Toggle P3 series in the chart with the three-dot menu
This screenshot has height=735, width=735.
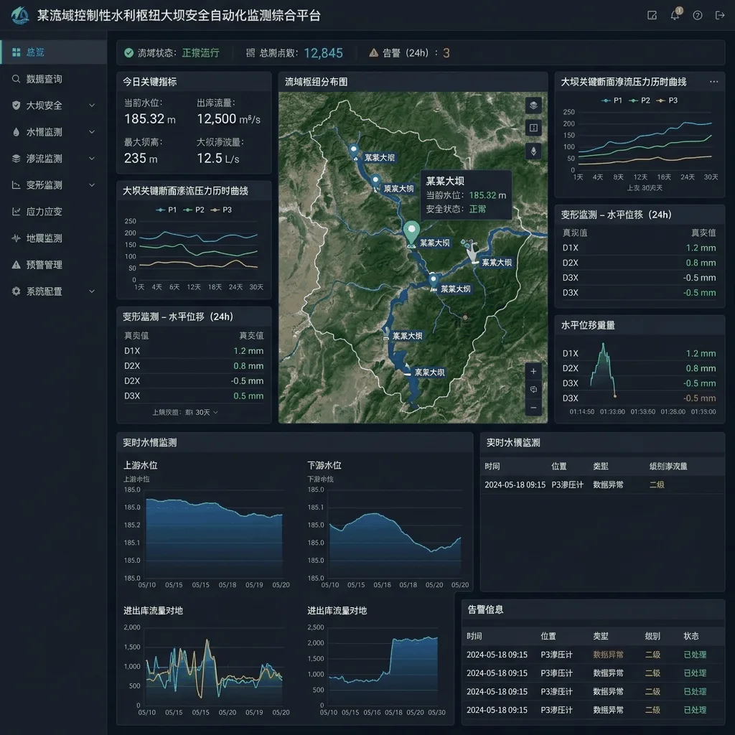pyautogui.click(x=667, y=100)
